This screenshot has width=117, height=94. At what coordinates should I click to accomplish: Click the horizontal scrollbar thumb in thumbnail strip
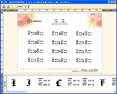coord(18,92)
